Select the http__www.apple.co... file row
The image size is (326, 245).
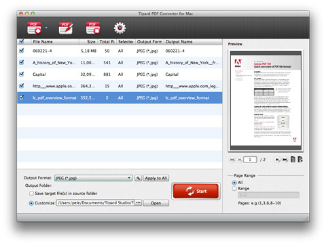(x=120, y=86)
